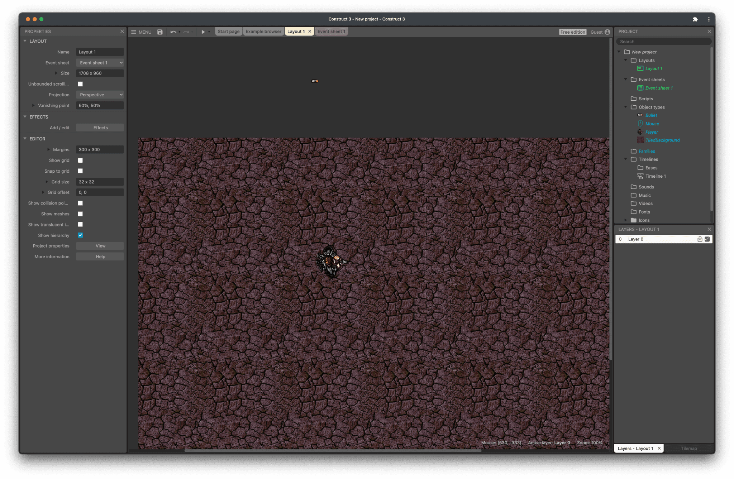Click the save project icon in toolbar
The image size is (734, 479).
[159, 32]
